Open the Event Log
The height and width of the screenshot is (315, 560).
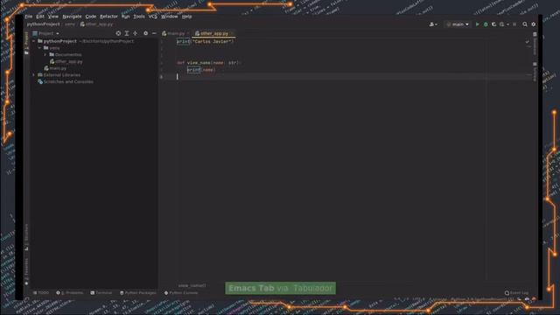[x=517, y=293]
